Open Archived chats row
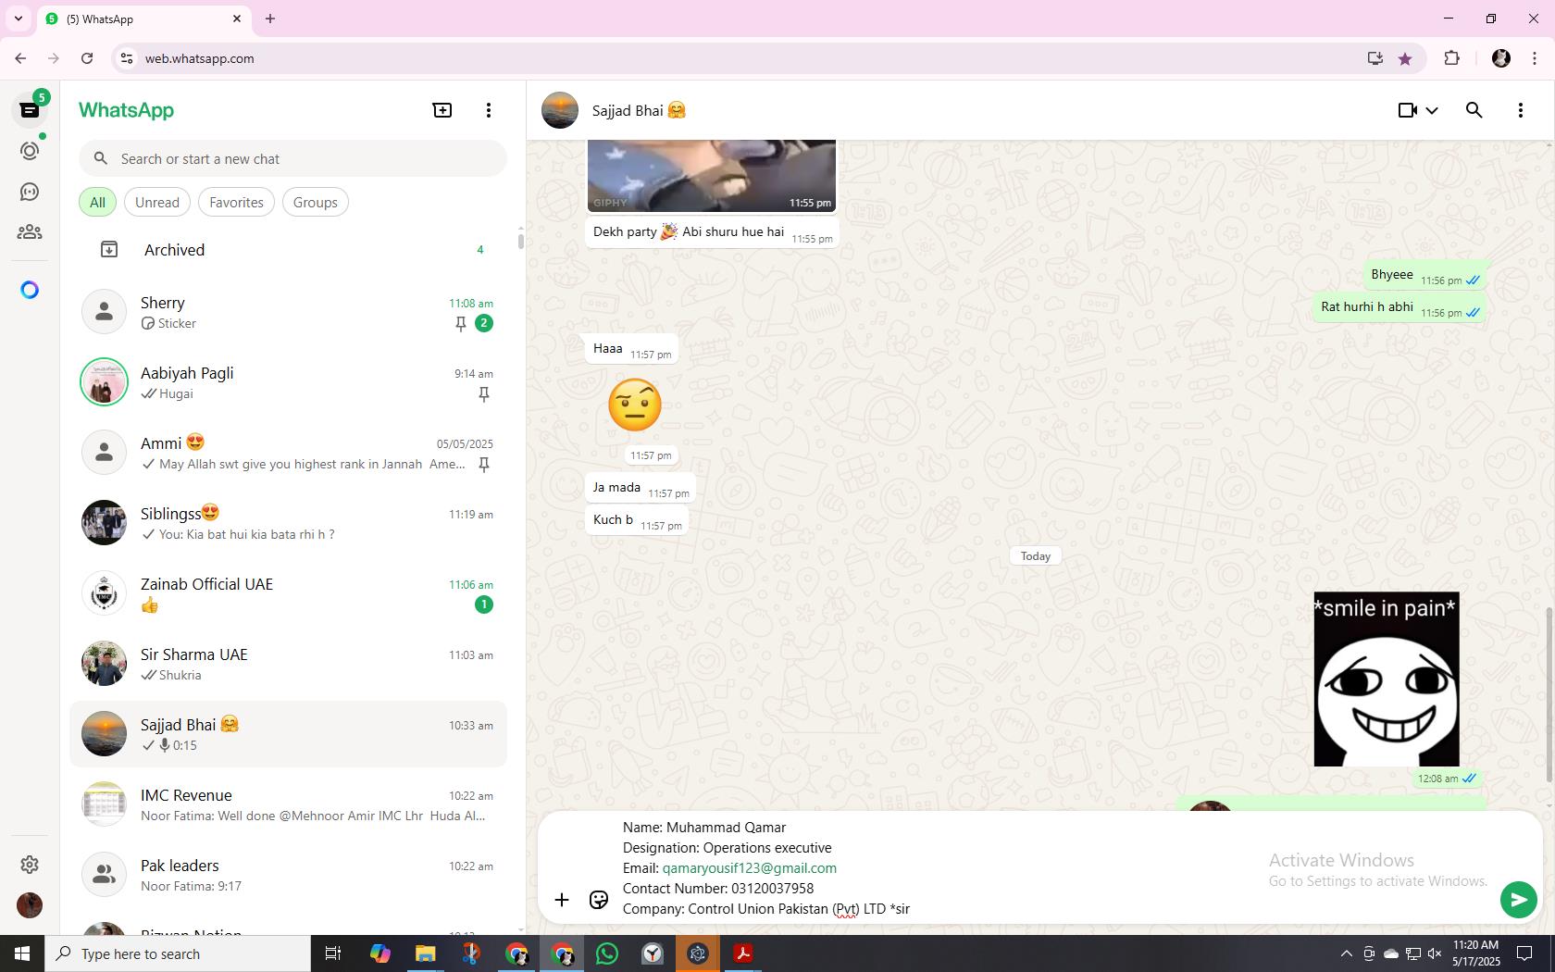Viewport: 1555px width, 972px height. point(289,250)
